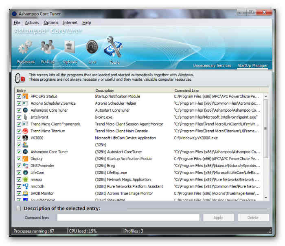Select the SAOB Monitor entry name
Image resolution: width=285 pixels, height=246 pixels.
pos(42,193)
